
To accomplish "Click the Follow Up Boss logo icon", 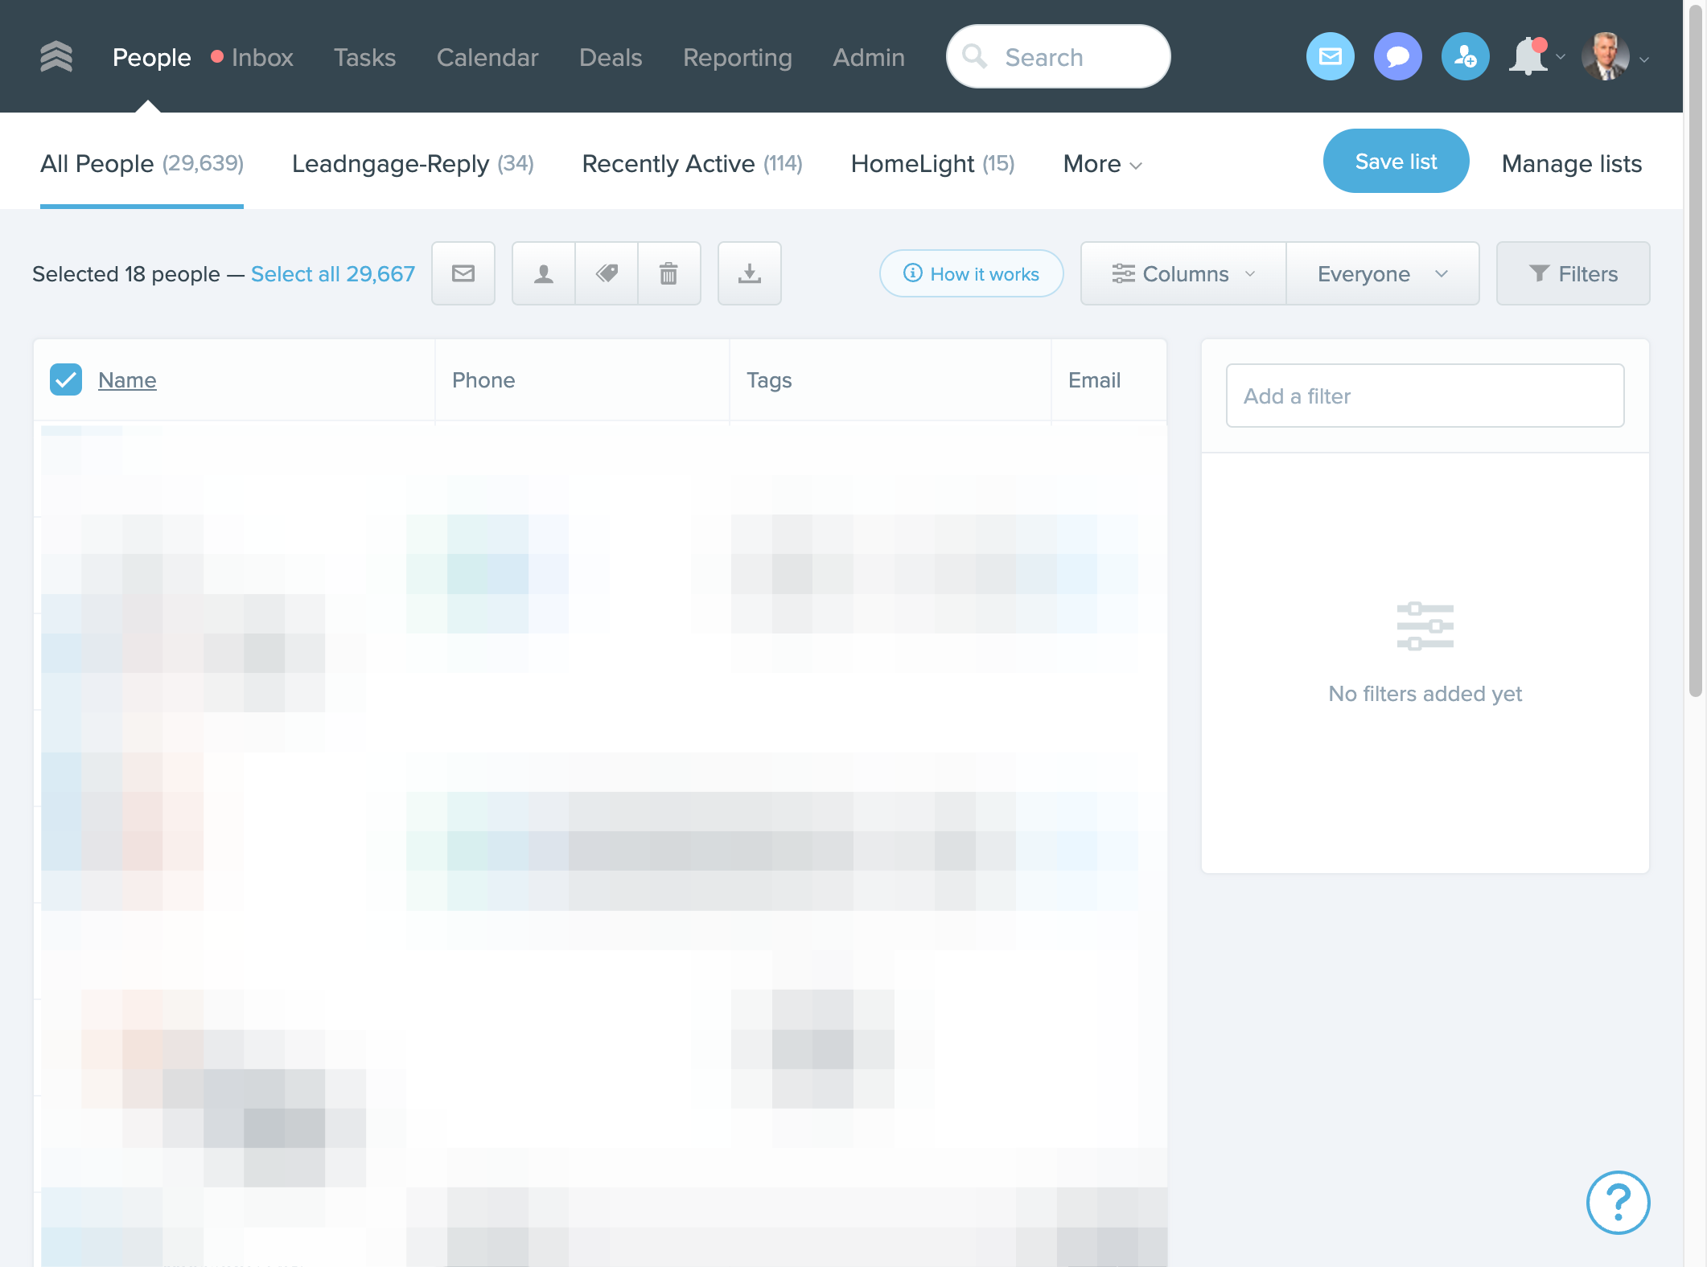I will pos(56,57).
